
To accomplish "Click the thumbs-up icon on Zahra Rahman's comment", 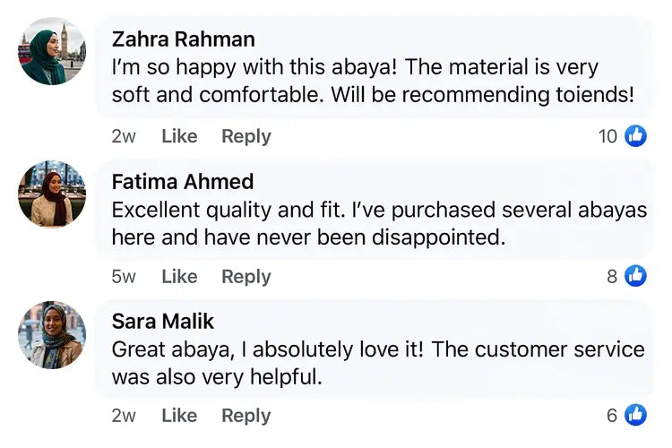I will tap(635, 136).
